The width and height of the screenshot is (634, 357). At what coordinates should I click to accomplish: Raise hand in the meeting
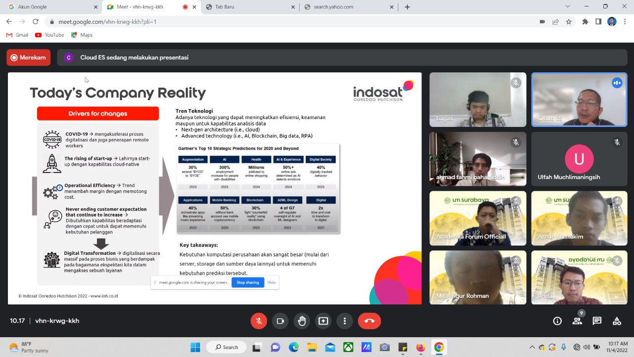coord(302,321)
